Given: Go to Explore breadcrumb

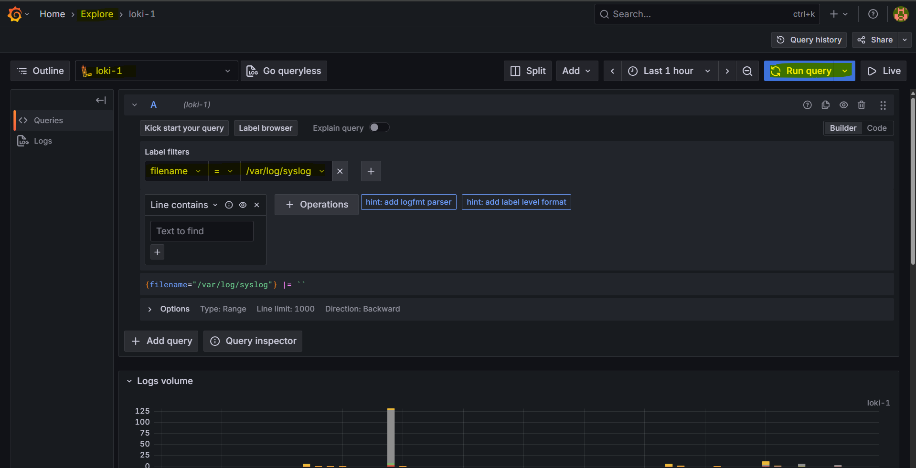Looking at the screenshot, I should tap(97, 14).
